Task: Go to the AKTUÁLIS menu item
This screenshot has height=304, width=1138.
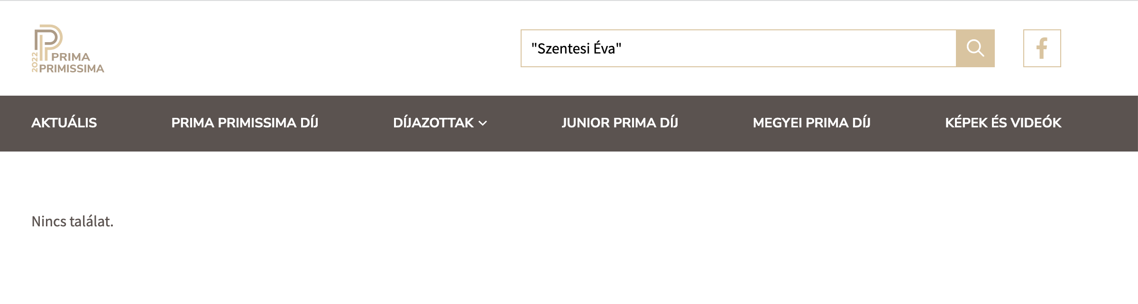Action: 64,123
